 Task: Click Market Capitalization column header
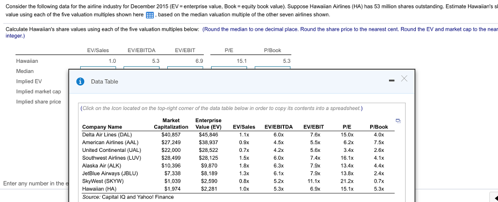pyautogui.click(x=171, y=124)
